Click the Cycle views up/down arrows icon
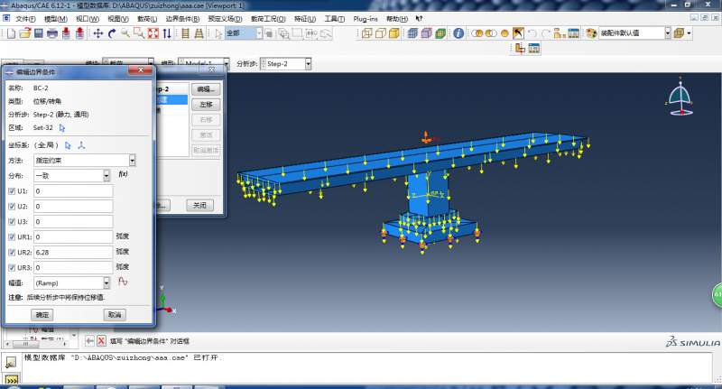This screenshot has height=389, width=722. click(x=167, y=33)
